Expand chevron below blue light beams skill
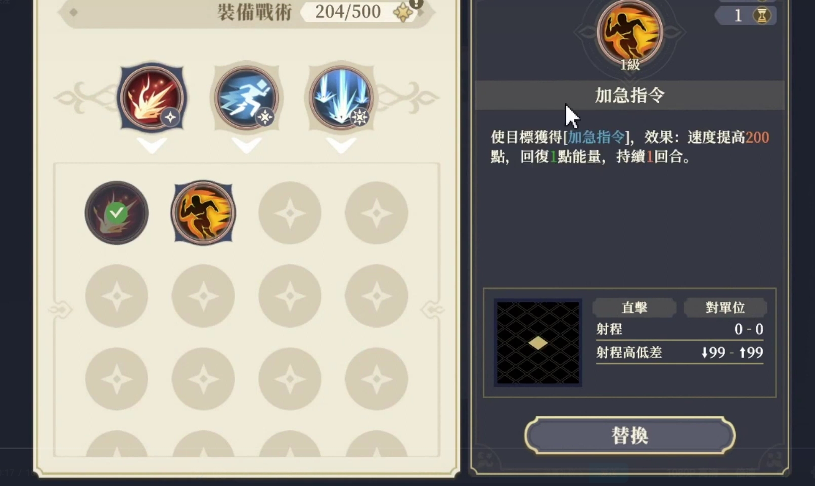Image resolution: width=815 pixels, height=486 pixels. click(341, 146)
